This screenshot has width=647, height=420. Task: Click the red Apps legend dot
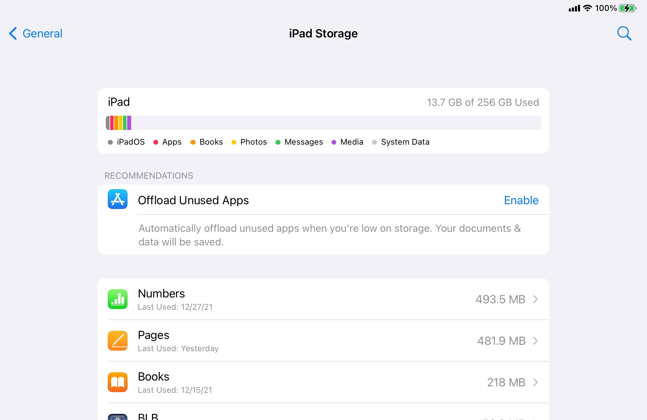(x=156, y=142)
